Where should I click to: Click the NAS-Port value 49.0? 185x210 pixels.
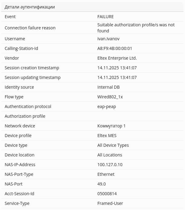click(101, 184)
